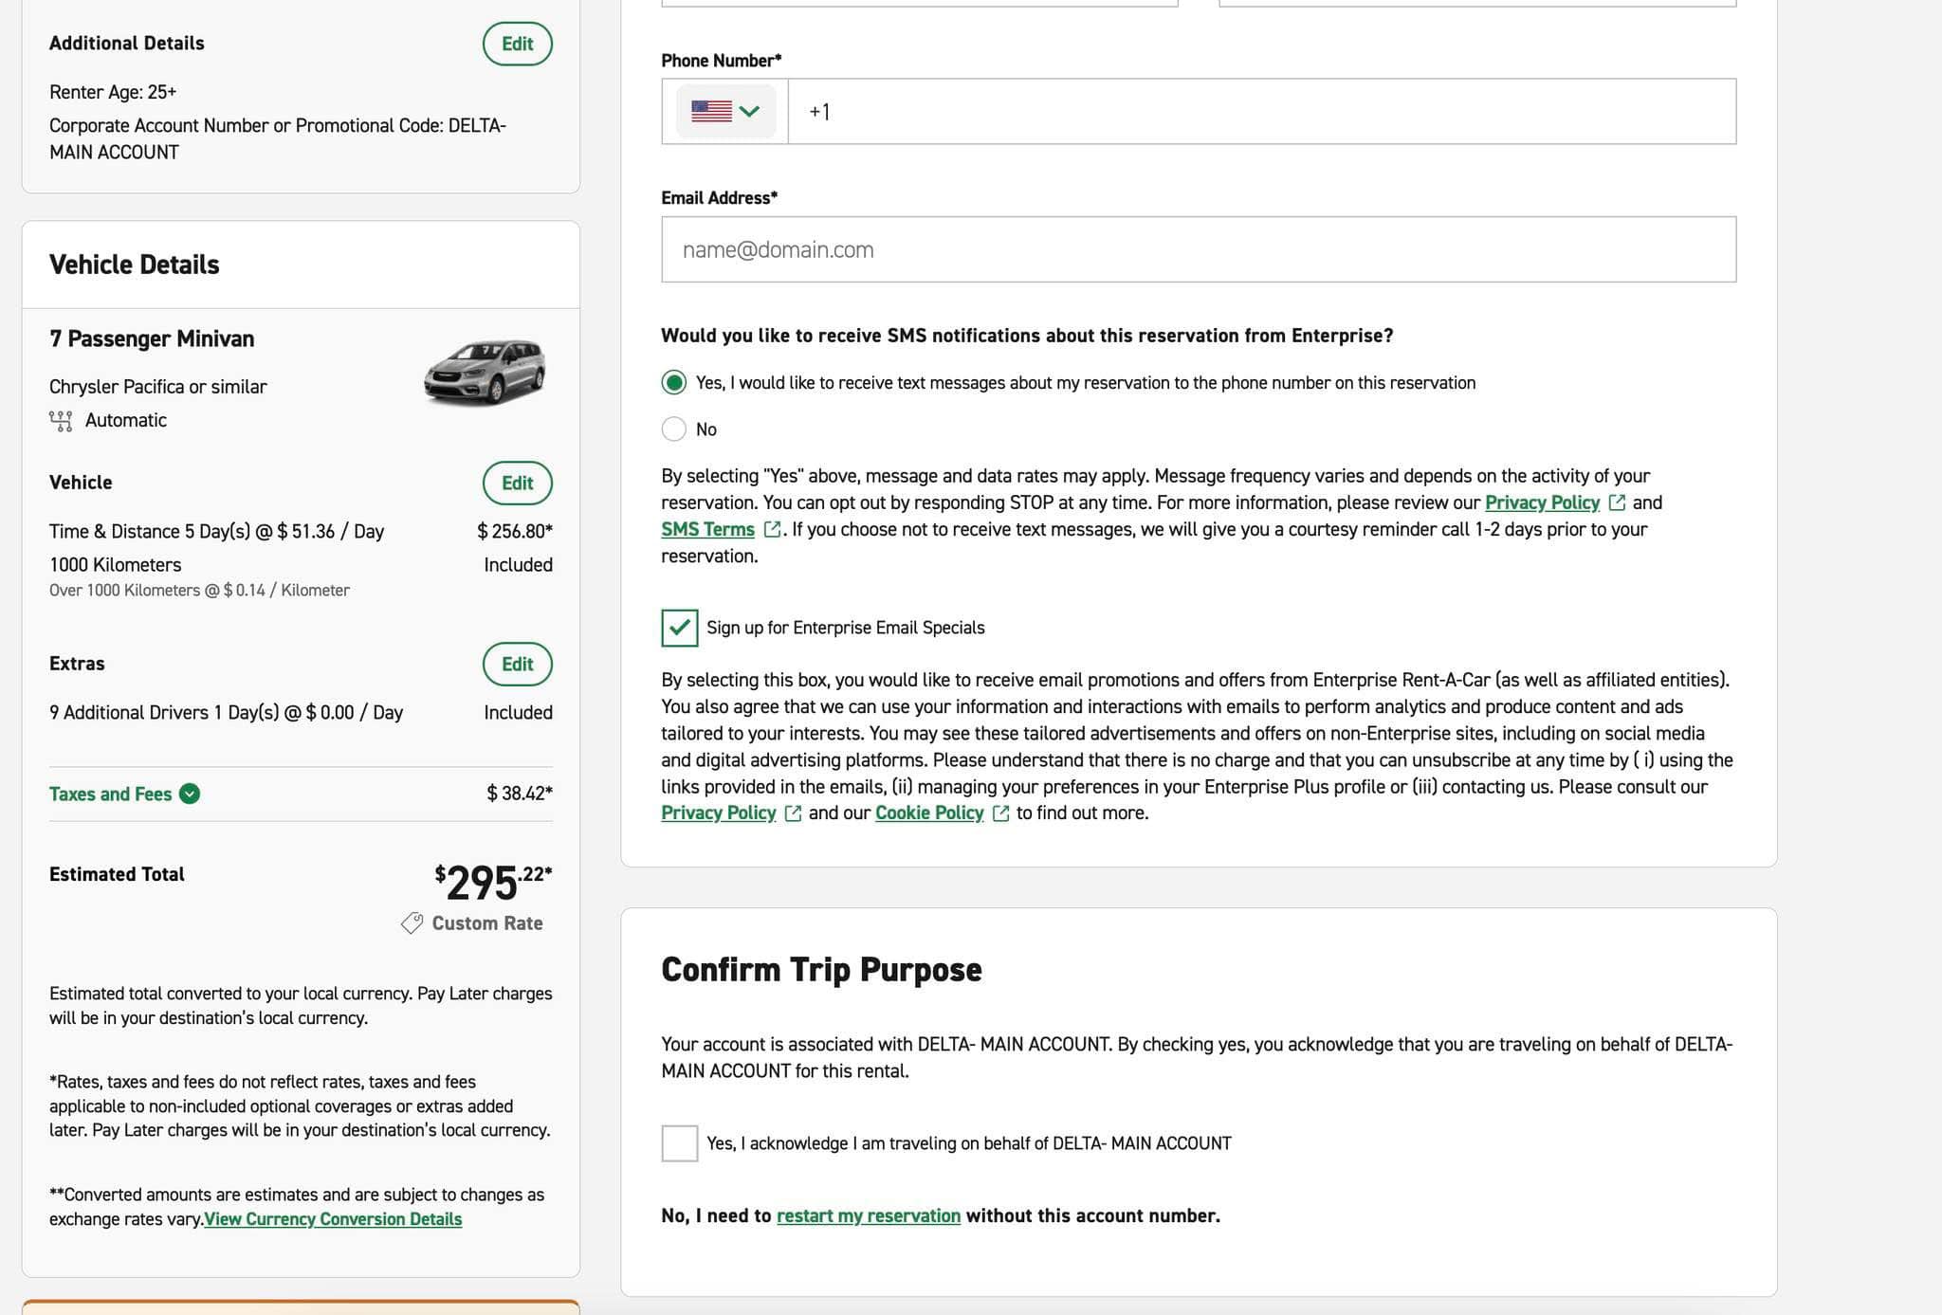Viewport: 1942px width, 1315px height.
Task: Select the No SMS notifications option
Action: tap(674, 429)
